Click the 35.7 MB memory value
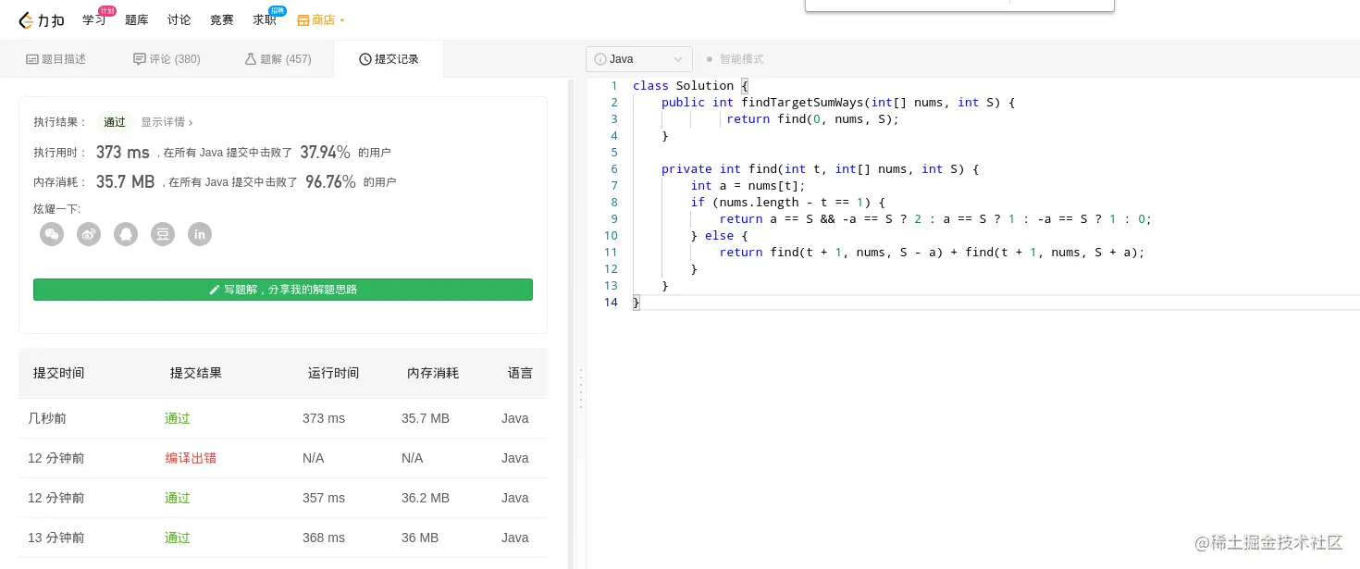This screenshot has height=569, width=1360. [125, 182]
